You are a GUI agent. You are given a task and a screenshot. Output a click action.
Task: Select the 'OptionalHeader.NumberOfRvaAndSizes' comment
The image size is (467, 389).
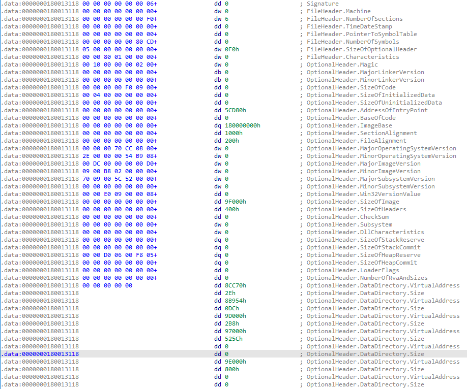[x=367, y=278]
